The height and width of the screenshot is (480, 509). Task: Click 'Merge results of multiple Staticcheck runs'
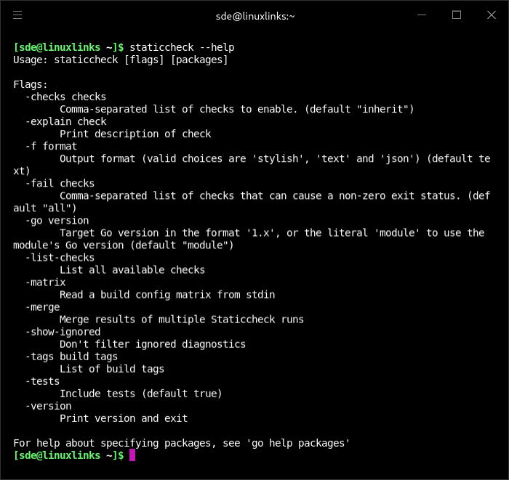coord(182,320)
